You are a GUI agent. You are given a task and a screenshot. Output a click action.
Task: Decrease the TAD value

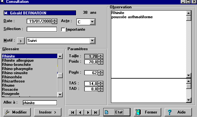(x=100, y=90)
